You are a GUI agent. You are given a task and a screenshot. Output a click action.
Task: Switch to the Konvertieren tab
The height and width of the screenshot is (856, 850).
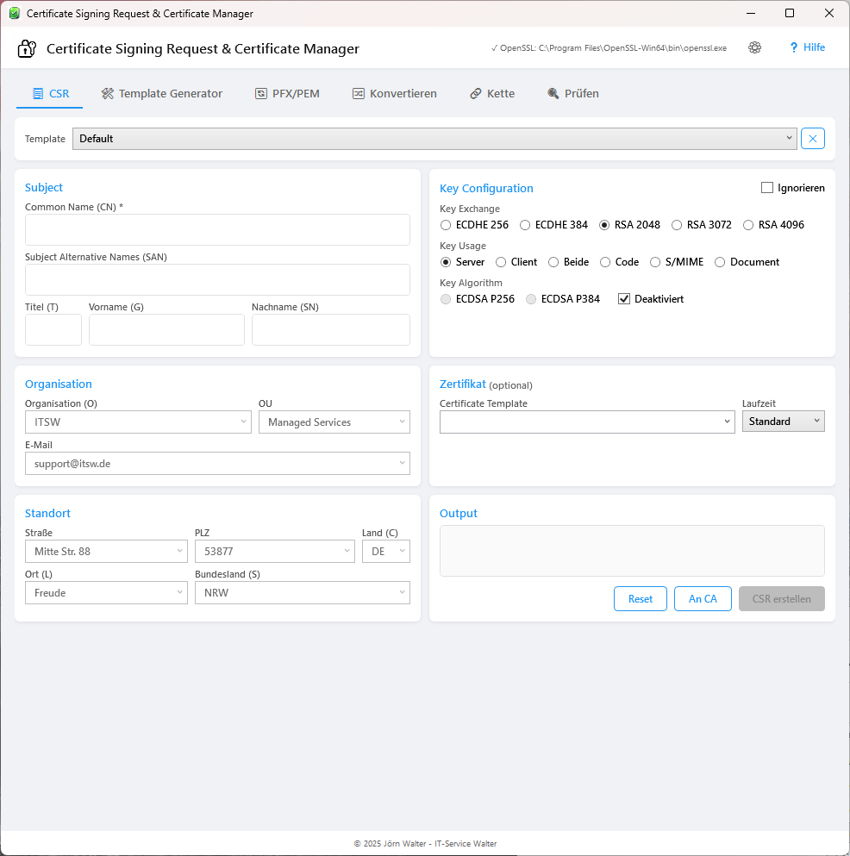[x=394, y=93]
